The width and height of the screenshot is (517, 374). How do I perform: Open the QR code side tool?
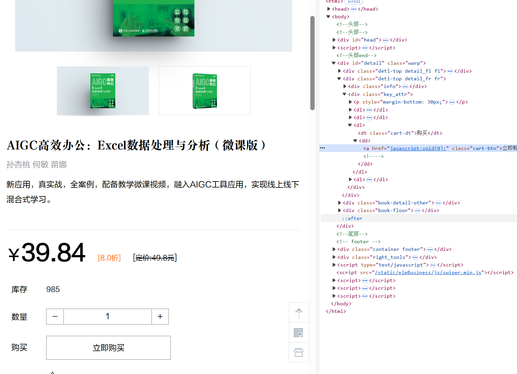(x=298, y=333)
